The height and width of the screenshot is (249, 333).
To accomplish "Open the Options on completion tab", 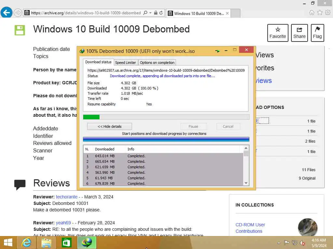I will [x=157, y=63].
